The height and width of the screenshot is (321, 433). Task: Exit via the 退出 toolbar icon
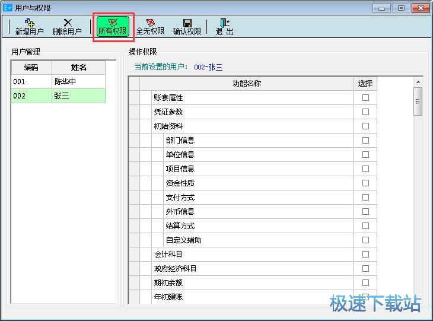pos(225,27)
